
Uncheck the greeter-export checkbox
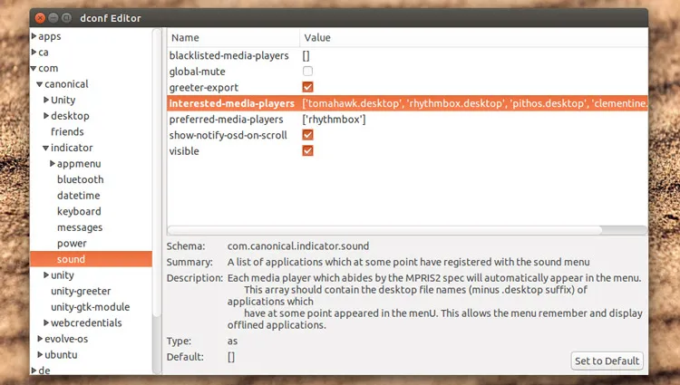(308, 87)
